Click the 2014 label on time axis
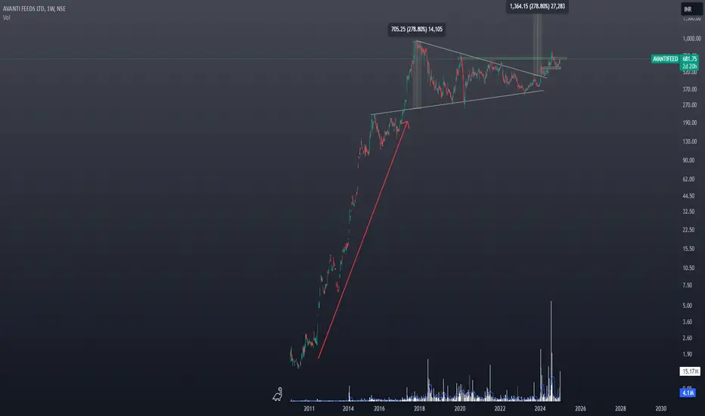 pyautogui.click(x=348, y=408)
